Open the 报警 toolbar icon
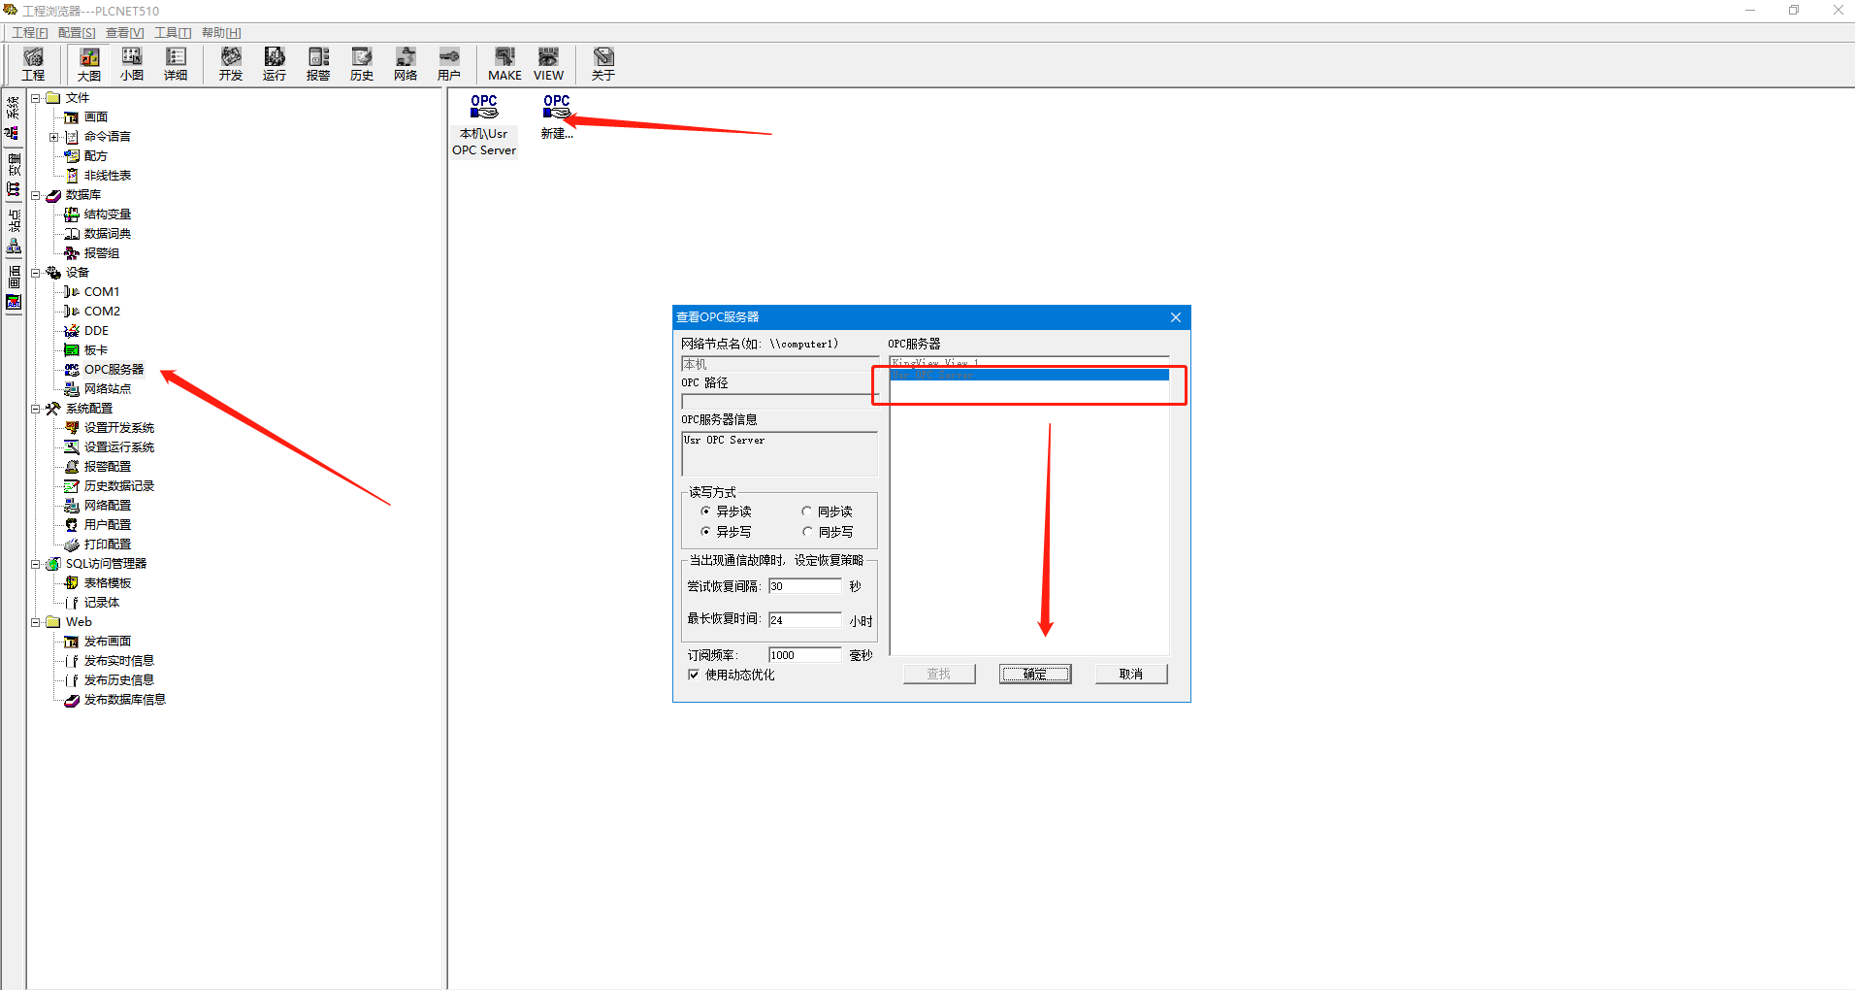This screenshot has width=1855, height=990. point(318,63)
